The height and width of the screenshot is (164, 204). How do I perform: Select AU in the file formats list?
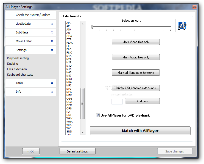[x=68, y=33]
